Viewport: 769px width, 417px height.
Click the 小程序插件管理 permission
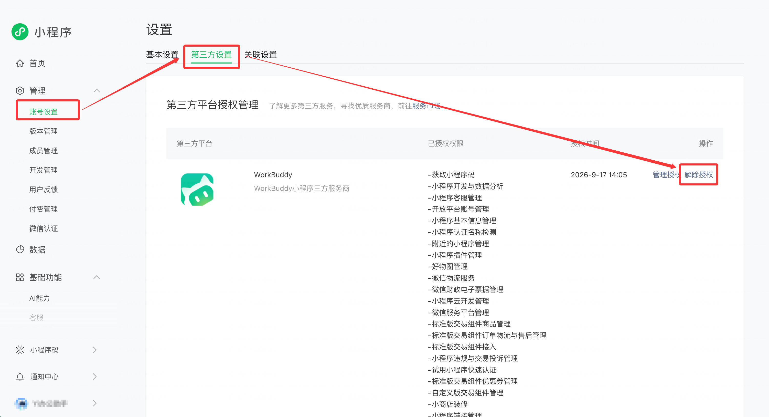click(x=455, y=255)
